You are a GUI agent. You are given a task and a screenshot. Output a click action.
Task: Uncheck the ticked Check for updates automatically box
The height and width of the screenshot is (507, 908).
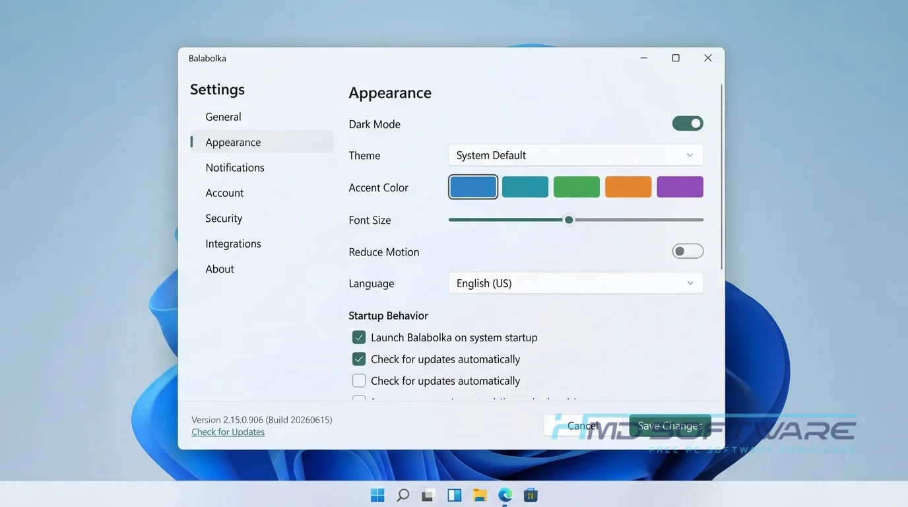coord(359,359)
